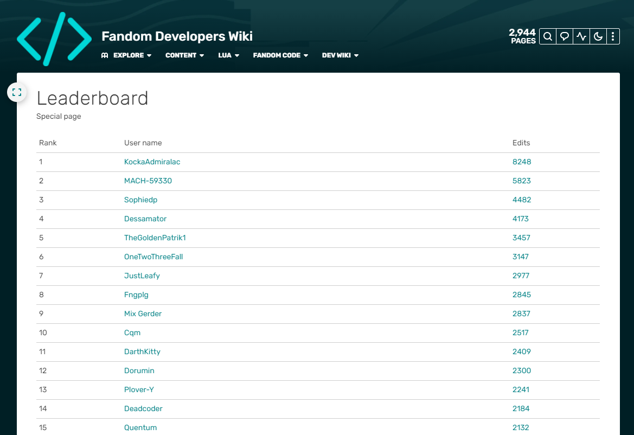View TheGoldenPatrik1's 3457 edits
The height and width of the screenshot is (435, 634).
tap(521, 238)
